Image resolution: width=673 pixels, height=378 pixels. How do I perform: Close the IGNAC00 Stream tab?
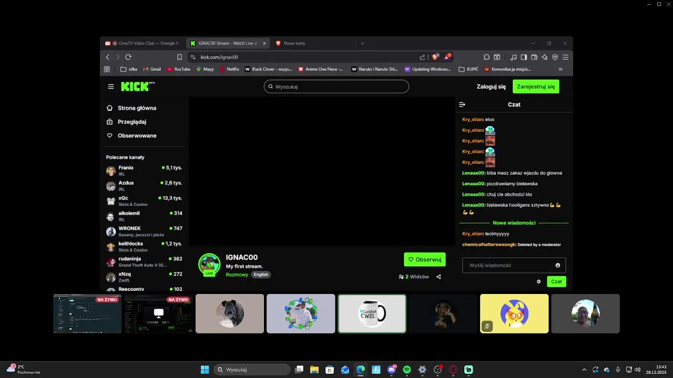[264, 43]
